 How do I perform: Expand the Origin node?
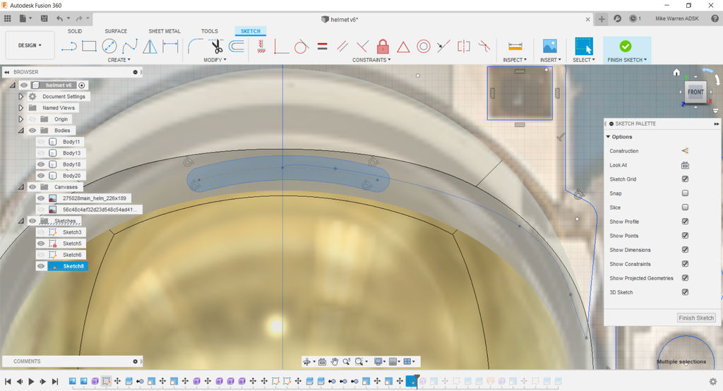[20, 119]
